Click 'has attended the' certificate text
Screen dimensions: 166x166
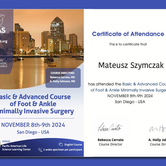(105, 84)
